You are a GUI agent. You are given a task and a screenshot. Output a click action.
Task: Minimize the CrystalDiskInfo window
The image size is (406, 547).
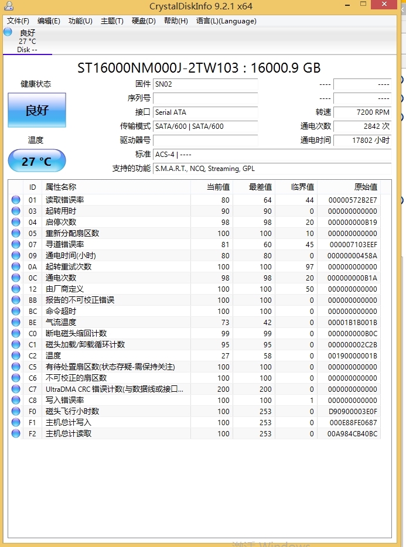(x=347, y=5)
